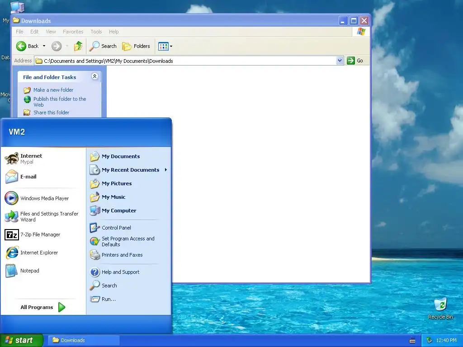
Task: Collapse File and Folder Tasks panel
Action: pyautogui.click(x=95, y=76)
